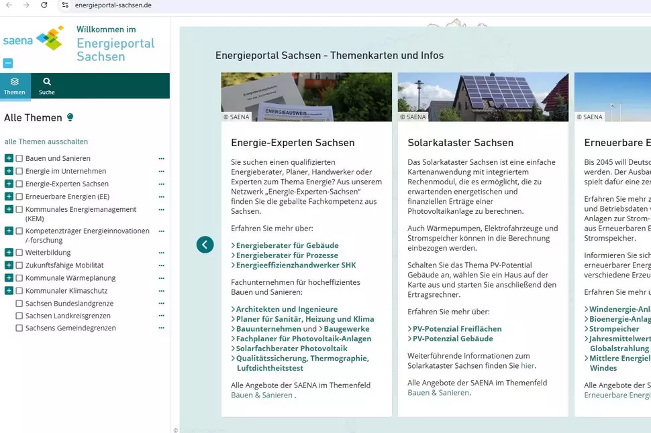Open the ellipsis menu beside Kommunale Wärmeplanung
This screenshot has height=433, width=651.
pos(160,277)
